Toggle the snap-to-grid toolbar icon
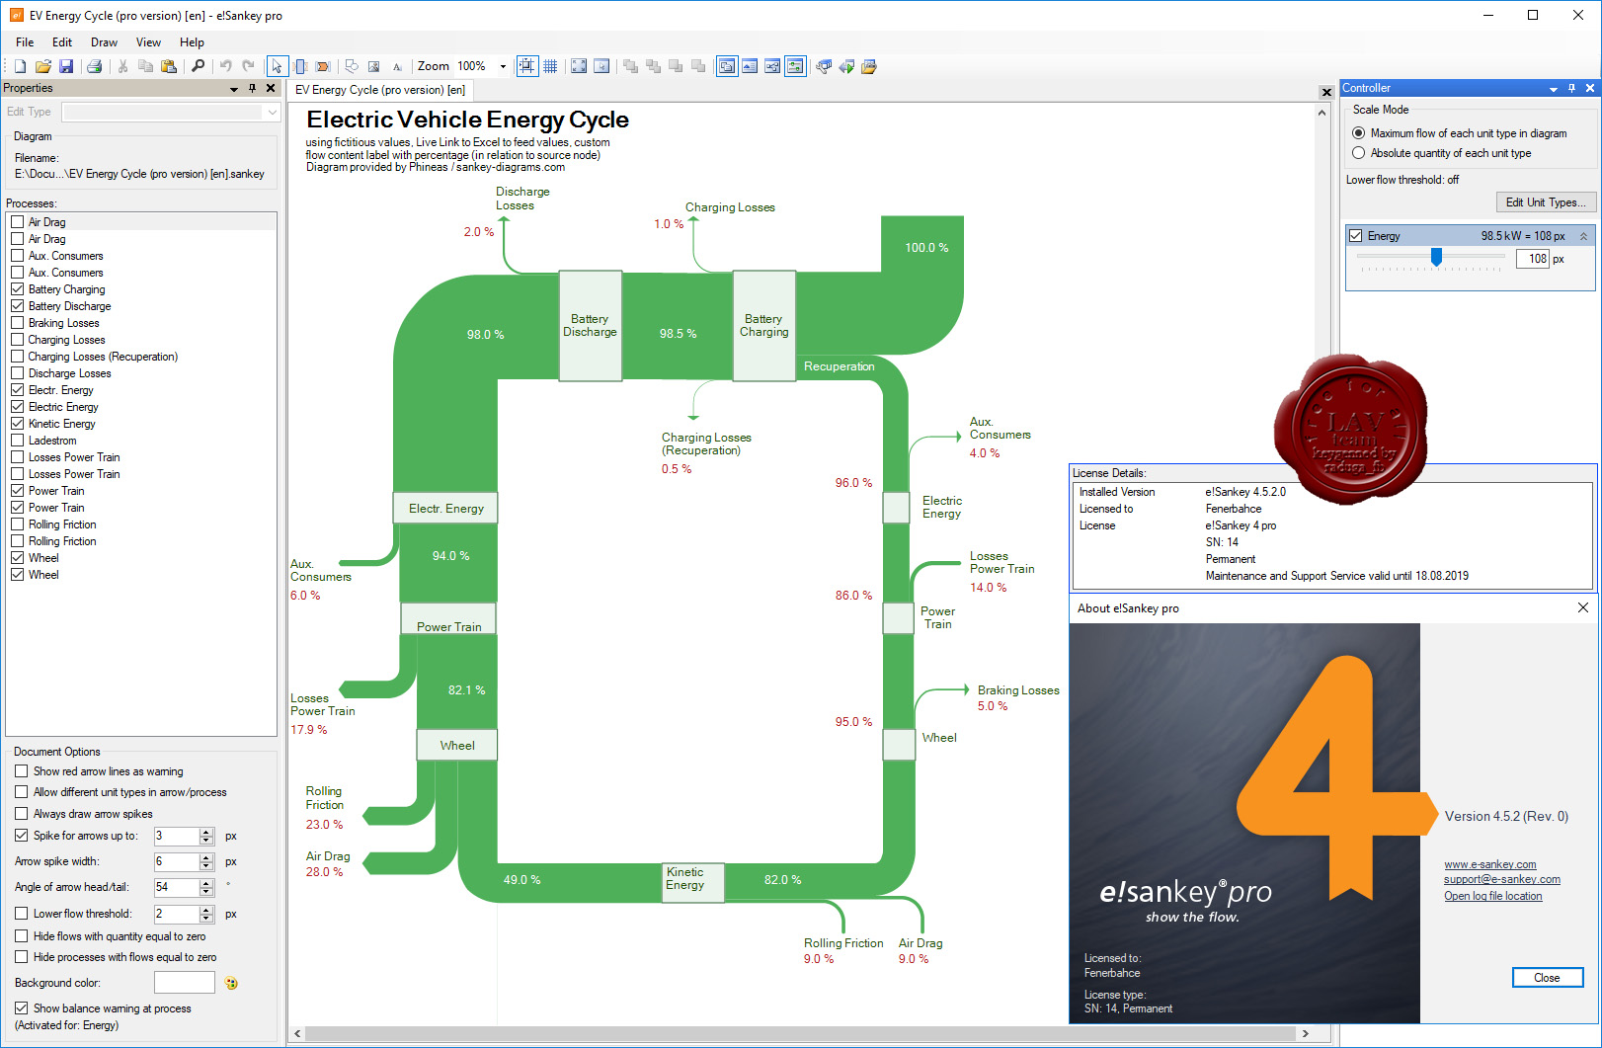1602x1048 pixels. [x=526, y=66]
